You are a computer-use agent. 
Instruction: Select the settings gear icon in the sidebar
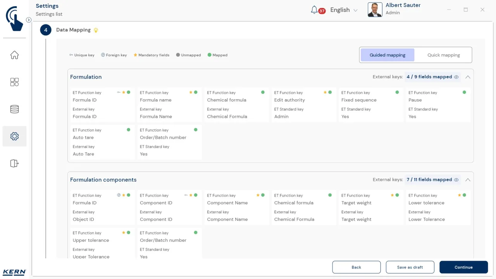[x=14, y=136]
